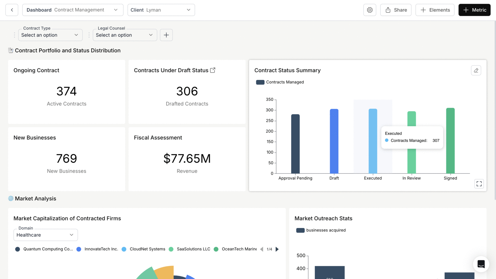Open Contracts Under Draft Status external link
This screenshot has height=279, width=496.
pyautogui.click(x=212, y=70)
